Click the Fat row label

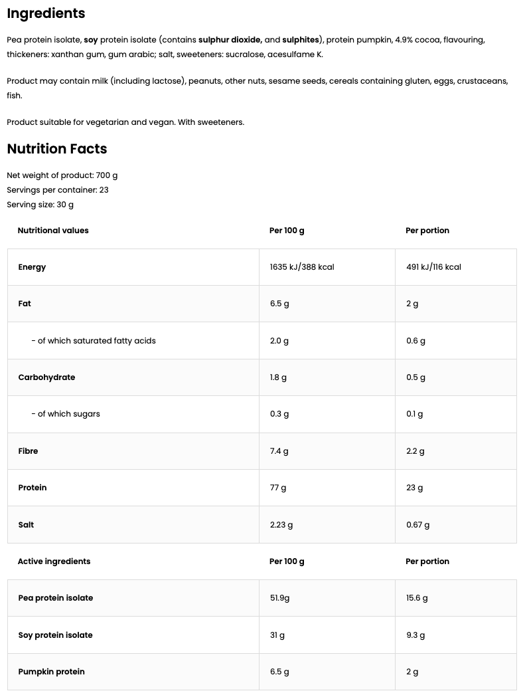point(25,304)
